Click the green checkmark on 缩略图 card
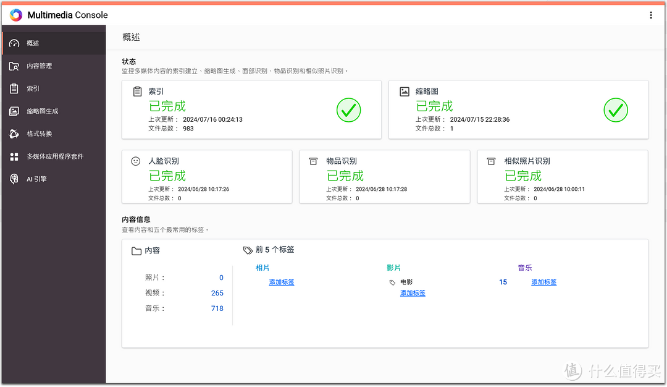 (616, 110)
